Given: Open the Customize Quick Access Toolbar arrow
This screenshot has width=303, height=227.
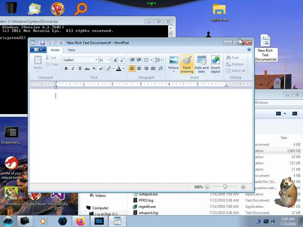Looking at the screenshot, I should (x=61, y=43).
